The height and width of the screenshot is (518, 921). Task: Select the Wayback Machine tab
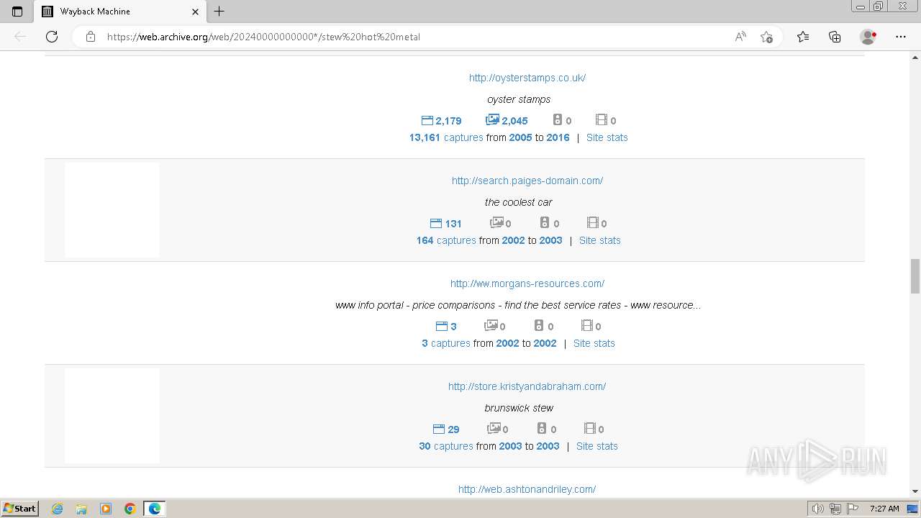[121, 12]
